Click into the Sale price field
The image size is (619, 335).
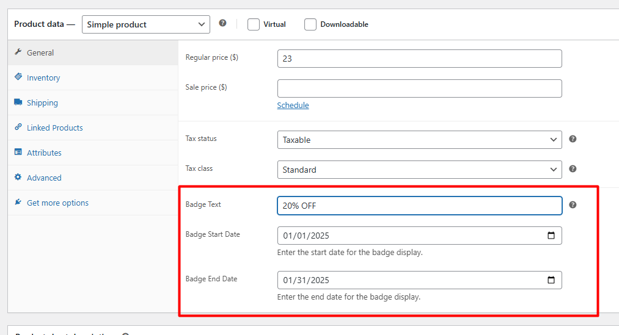[419, 88]
